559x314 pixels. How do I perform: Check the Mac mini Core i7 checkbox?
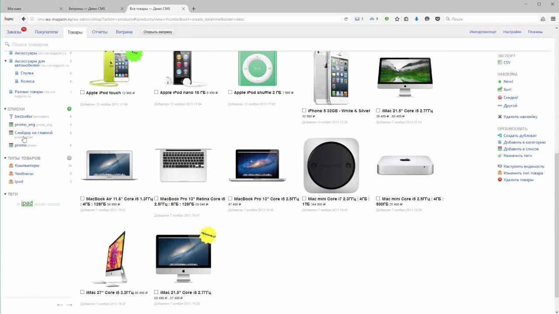(304, 198)
